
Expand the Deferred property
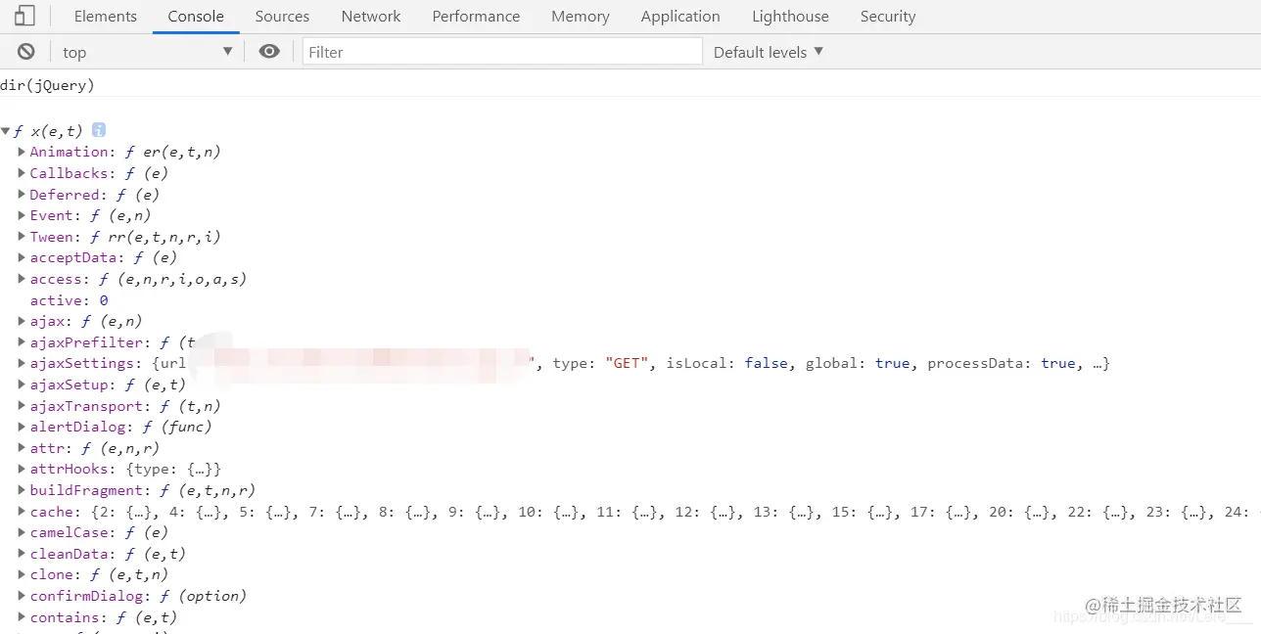coord(22,195)
